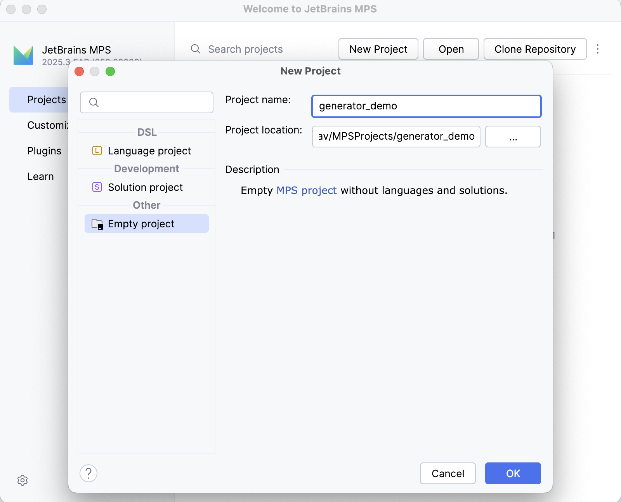Follow the MPS project link
The image size is (621, 502).
[x=306, y=190]
